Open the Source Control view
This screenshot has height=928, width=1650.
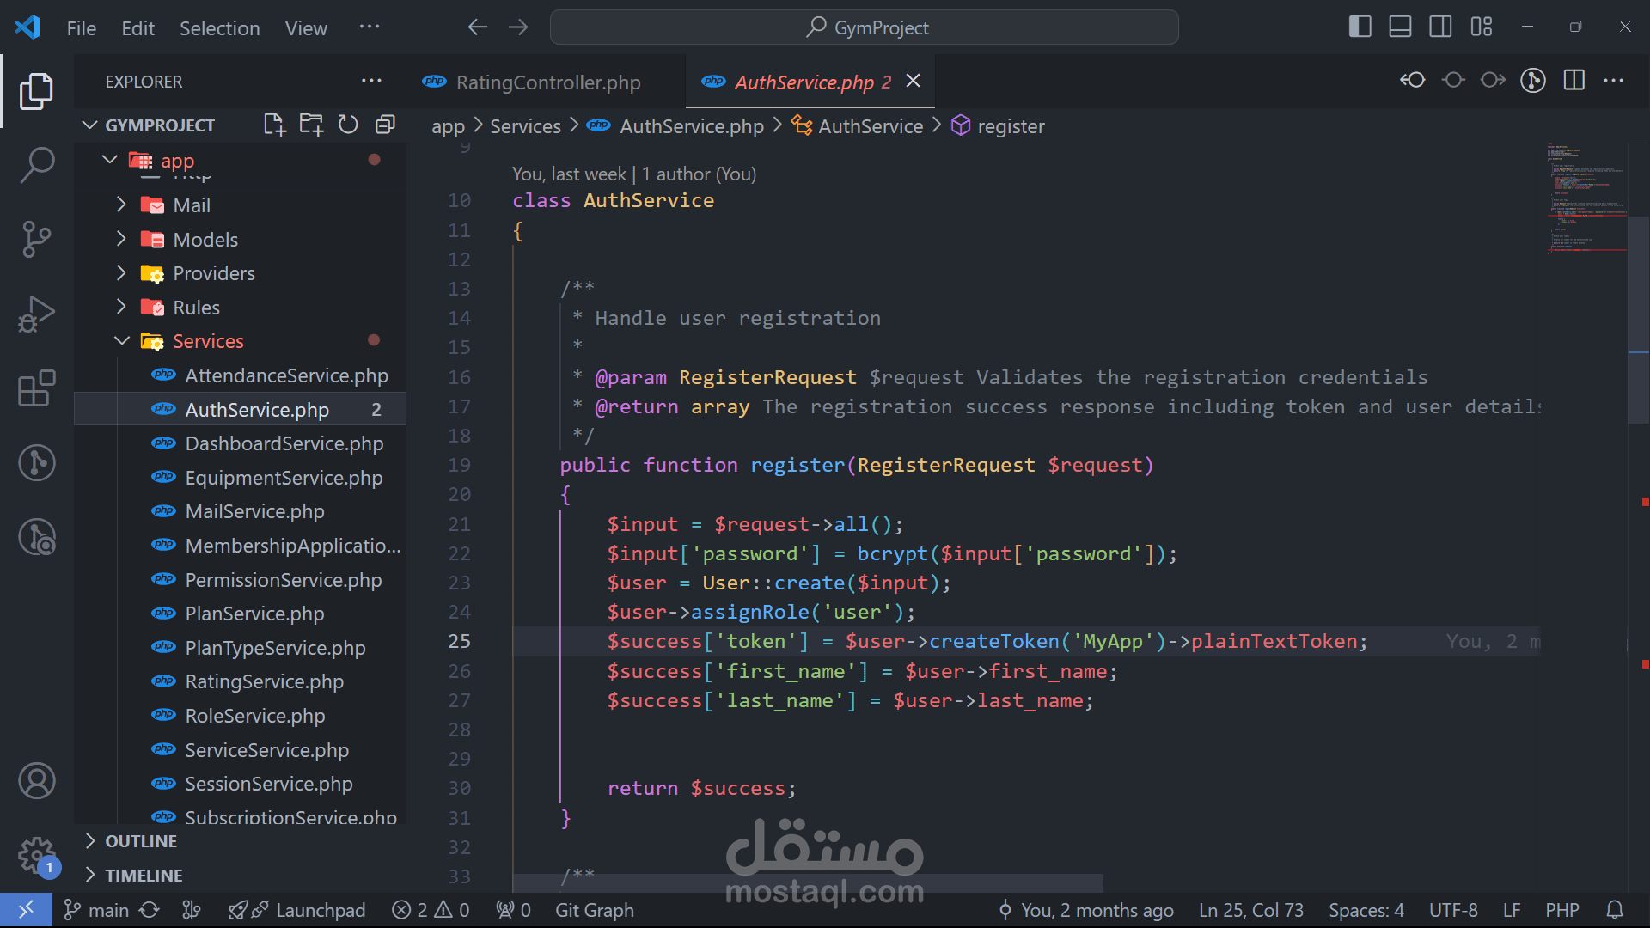(37, 239)
